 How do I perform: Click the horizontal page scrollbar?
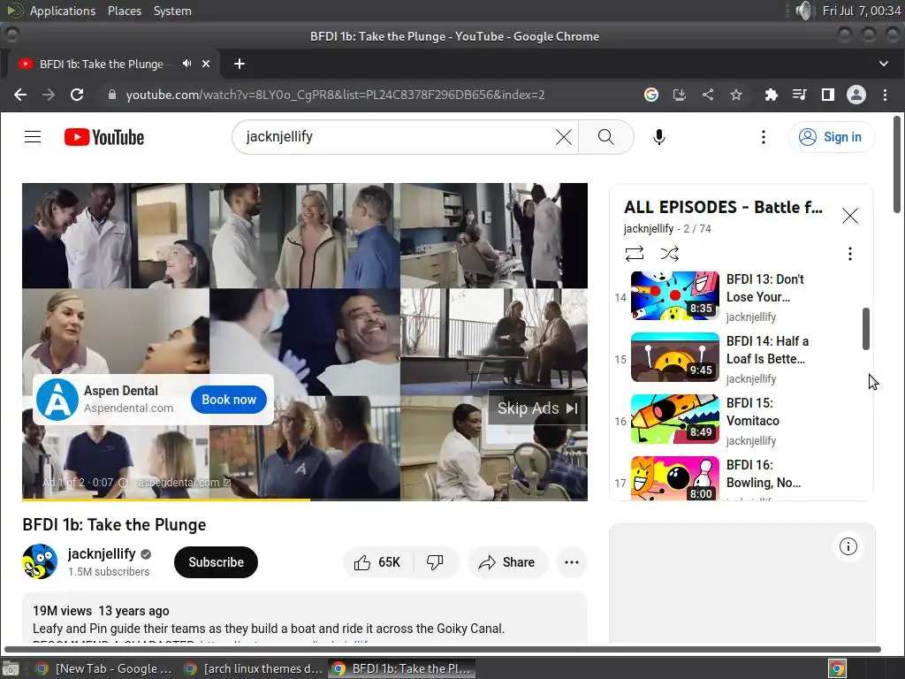click(442, 650)
